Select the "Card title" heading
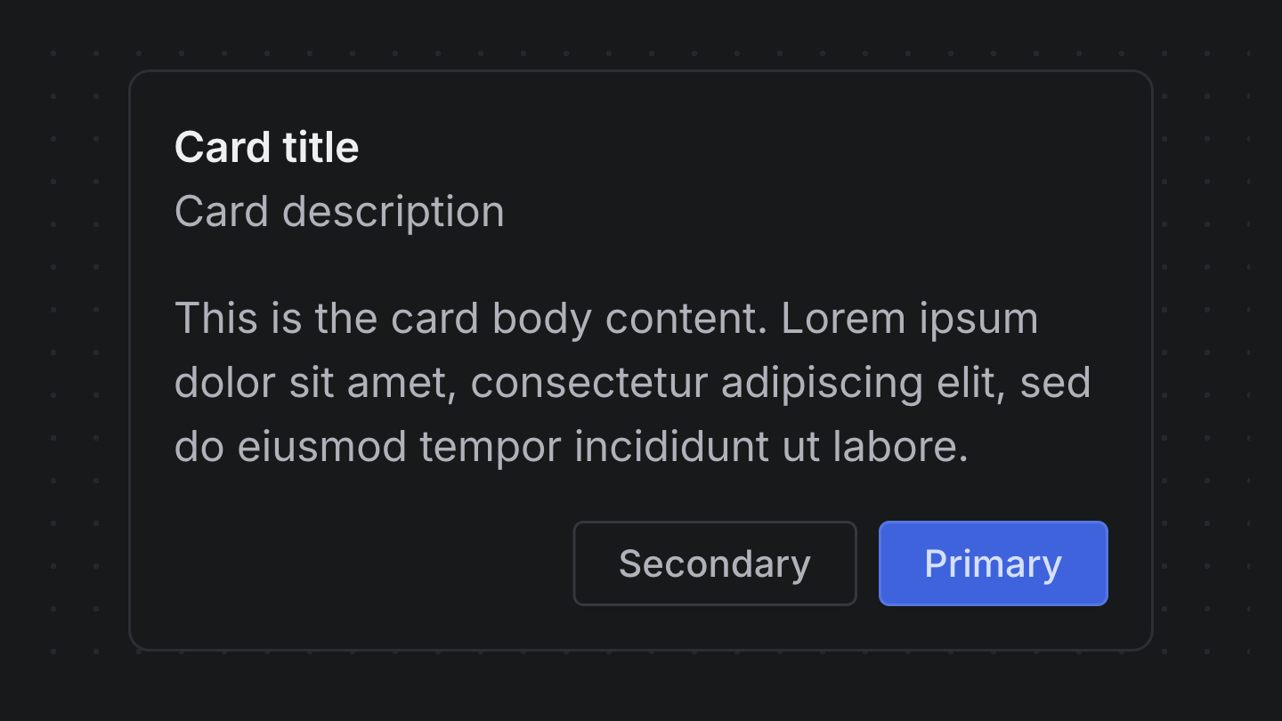The width and height of the screenshot is (1282, 721). [x=266, y=148]
